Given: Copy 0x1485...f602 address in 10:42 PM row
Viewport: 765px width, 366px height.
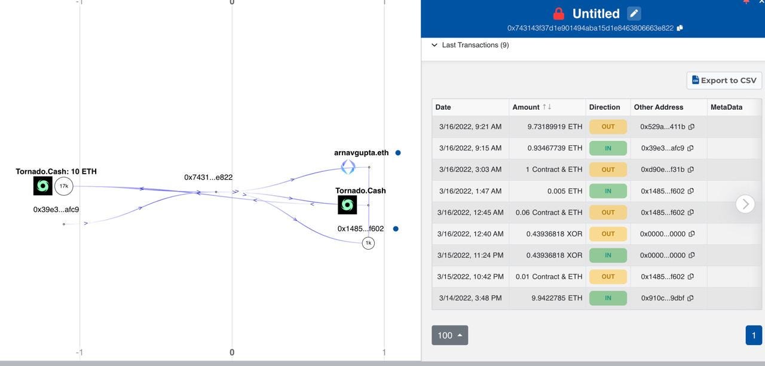Looking at the screenshot, I should [691, 276].
